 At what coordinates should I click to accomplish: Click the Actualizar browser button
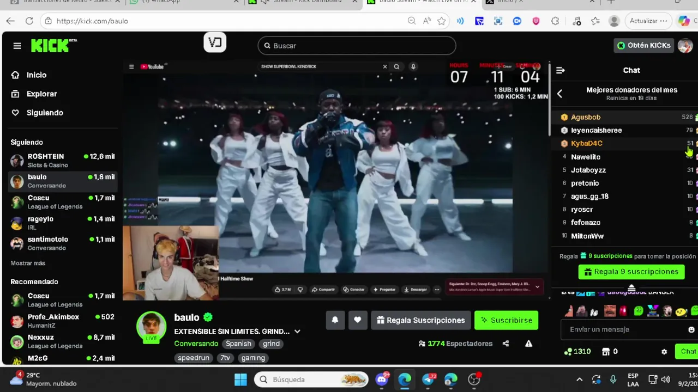648,21
